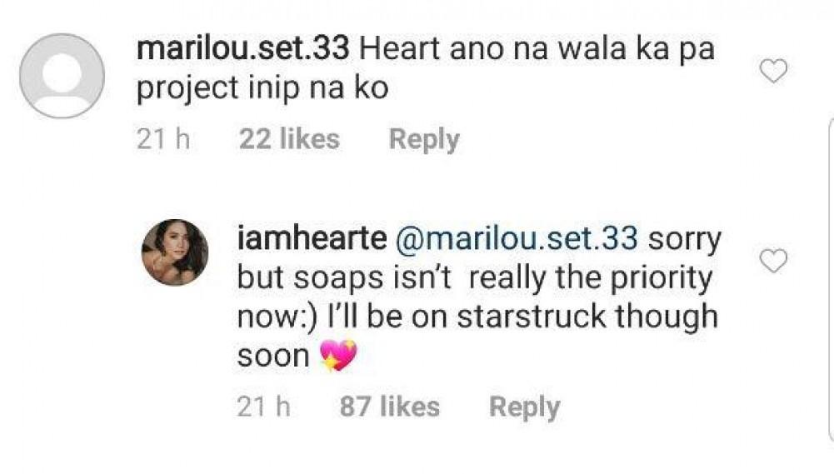Open iamhearte's profile picture

click(175, 252)
